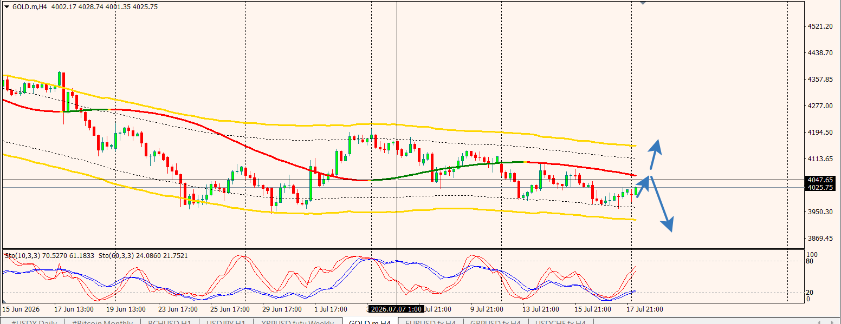The height and width of the screenshot is (324, 841).
Task: Click the stochastic scale value 20
Action: 810,292
